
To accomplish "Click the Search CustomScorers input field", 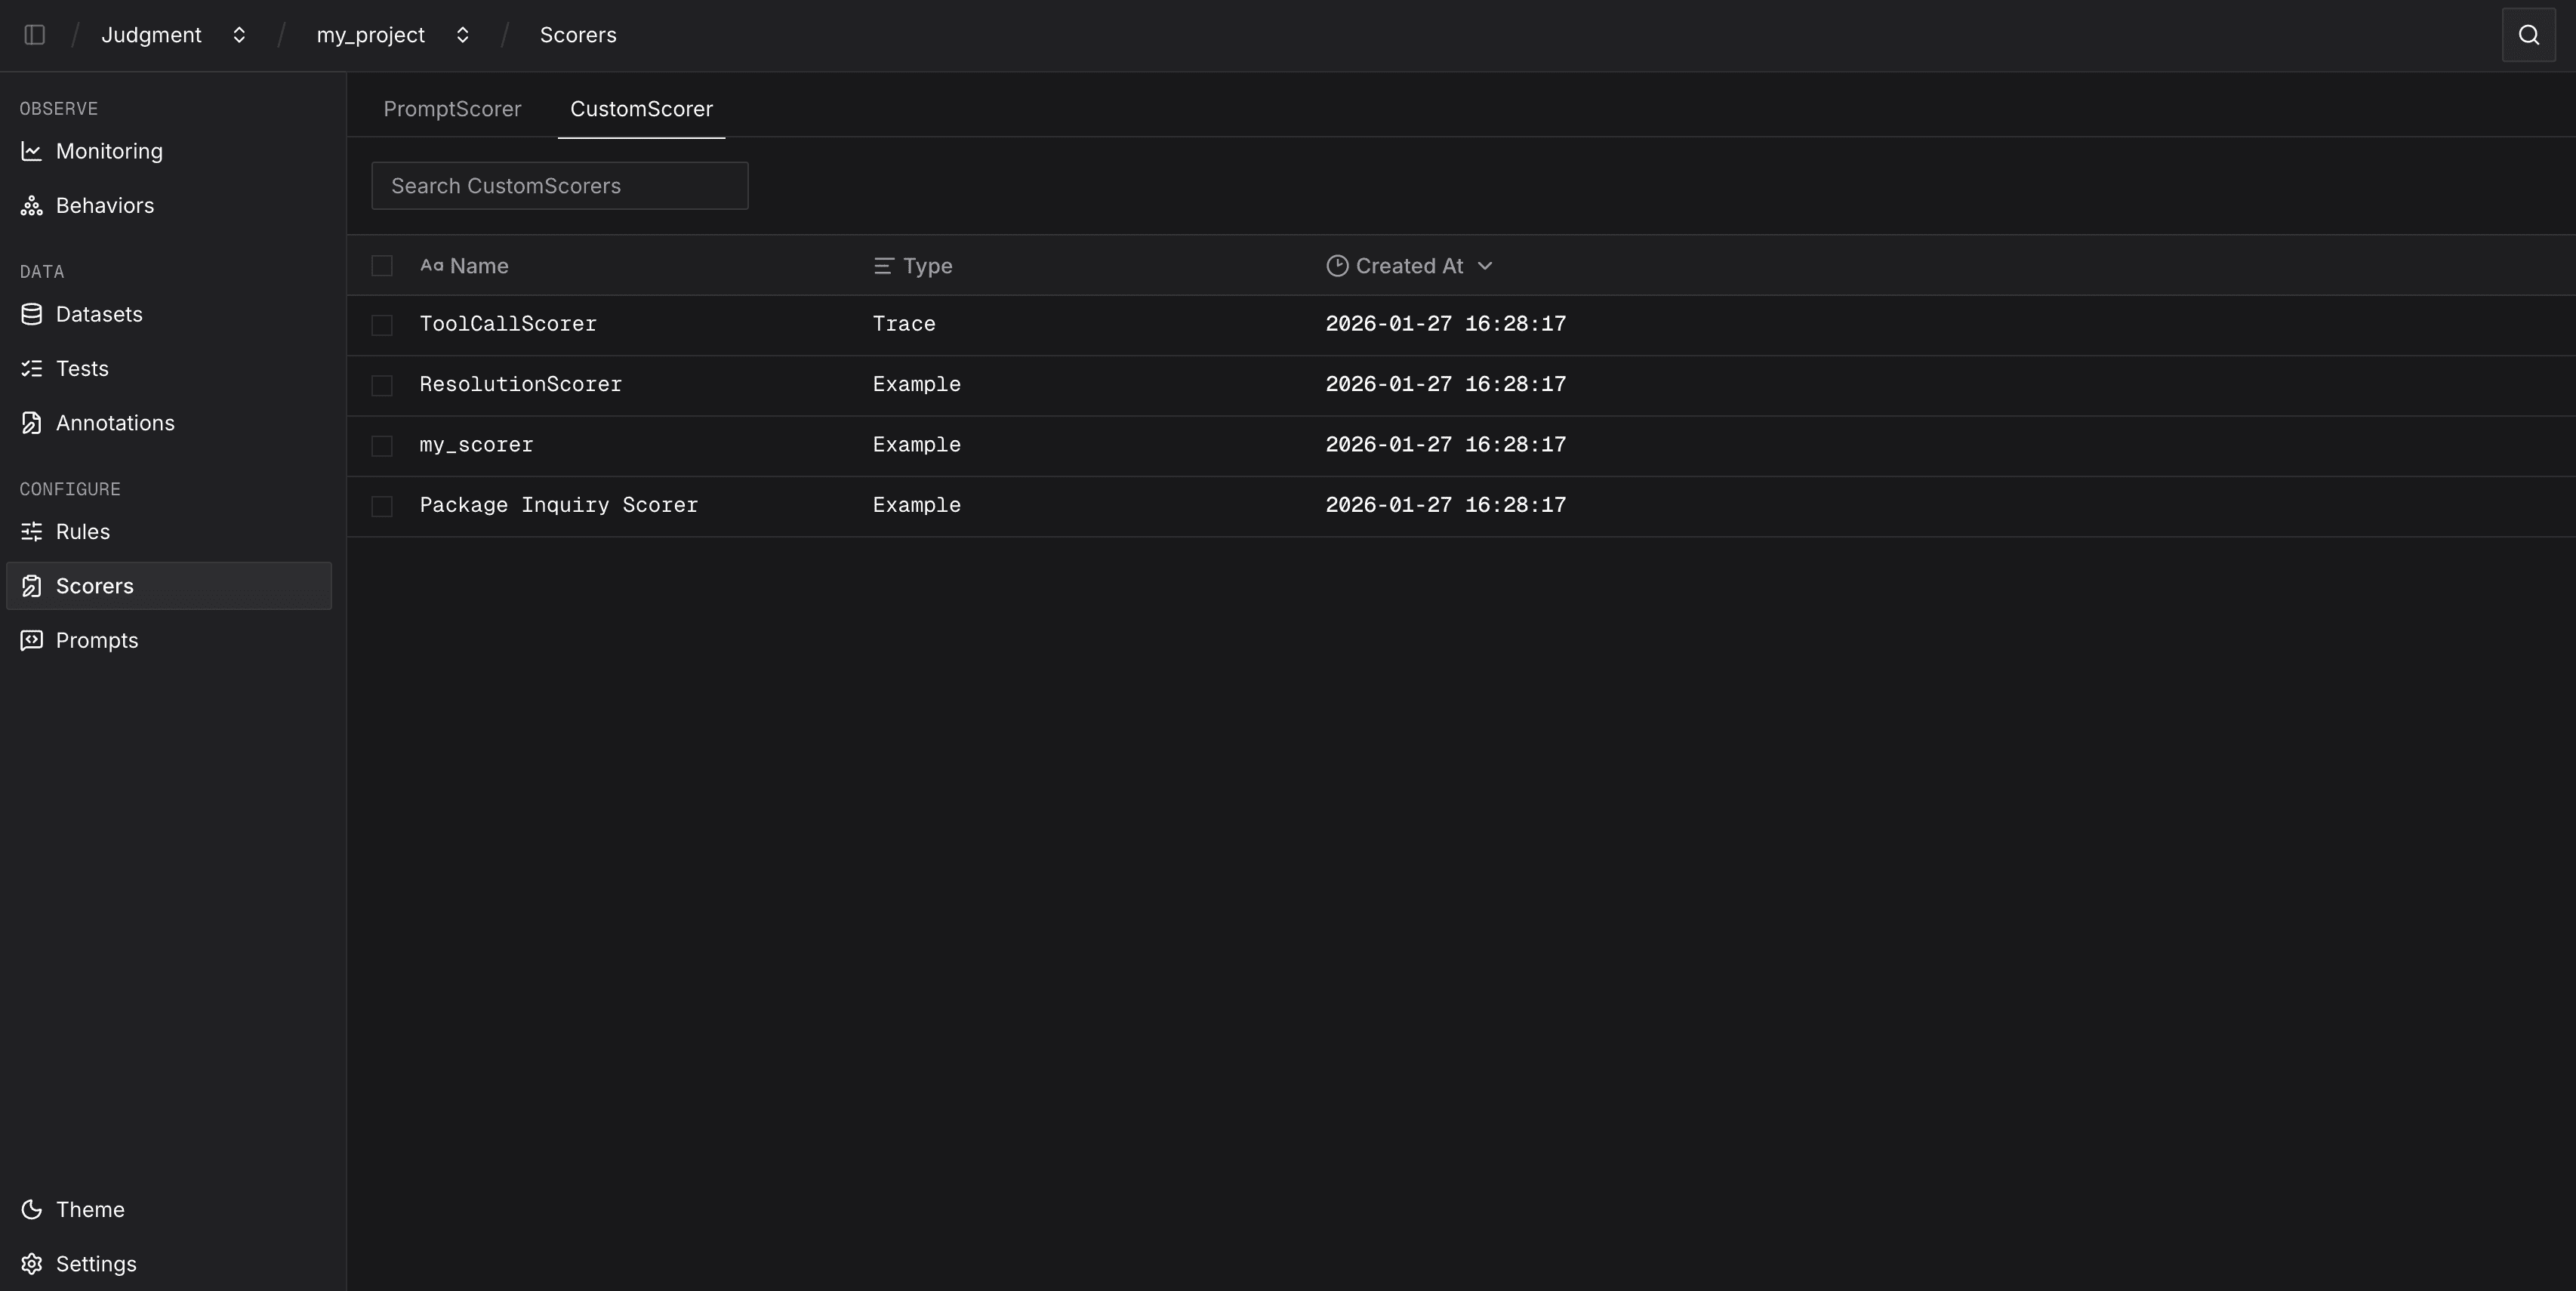I will [x=559, y=186].
